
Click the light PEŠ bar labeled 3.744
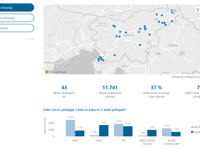118,130
